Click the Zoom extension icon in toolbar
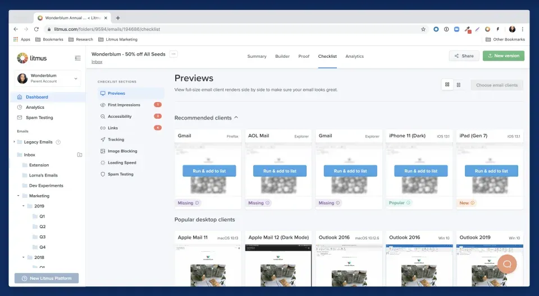Screen dimensions: 539x296 456,29
